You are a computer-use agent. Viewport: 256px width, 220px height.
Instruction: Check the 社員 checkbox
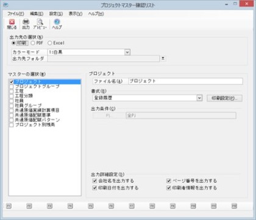tap(12, 101)
